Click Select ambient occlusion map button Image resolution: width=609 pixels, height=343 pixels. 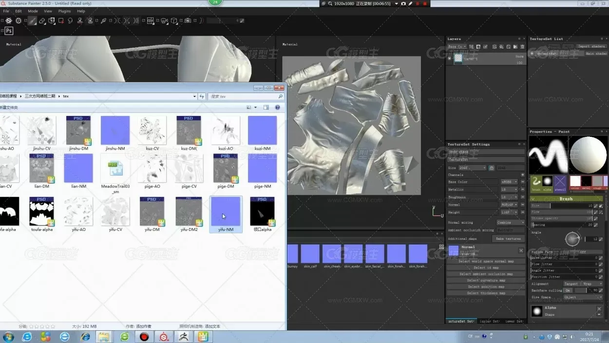click(x=486, y=274)
